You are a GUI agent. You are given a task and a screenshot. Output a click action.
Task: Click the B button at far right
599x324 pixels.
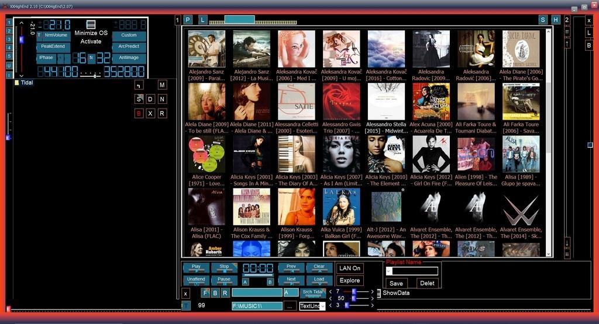pyautogui.click(x=589, y=46)
